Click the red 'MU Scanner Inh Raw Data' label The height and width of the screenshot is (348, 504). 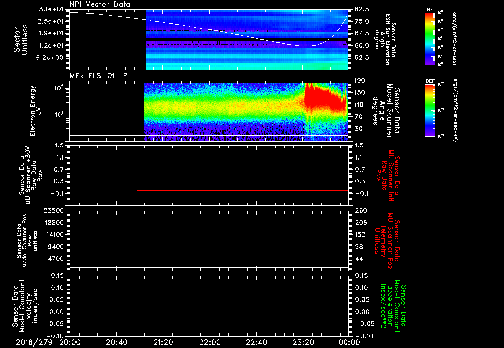[x=387, y=175]
